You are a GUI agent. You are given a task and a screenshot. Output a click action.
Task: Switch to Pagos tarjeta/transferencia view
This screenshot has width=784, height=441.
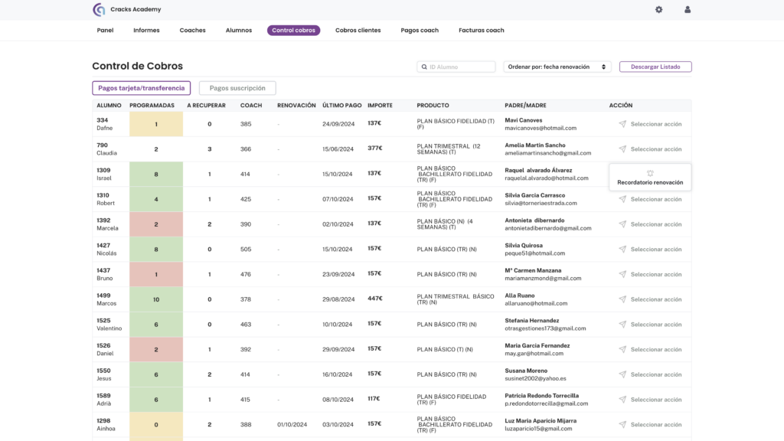point(141,88)
